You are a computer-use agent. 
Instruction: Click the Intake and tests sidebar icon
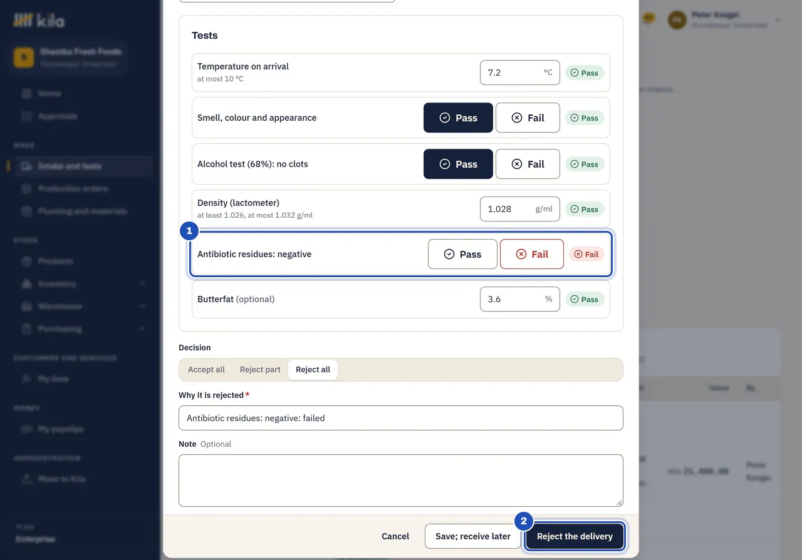coord(26,166)
